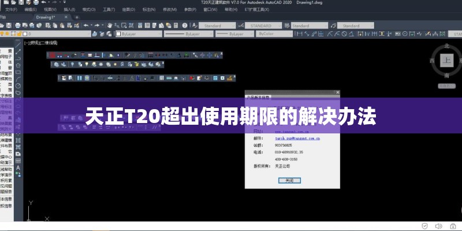Screen dimensions: 462x231
Task: Open the table style Standard dropdown
Action: click(310, 25)
